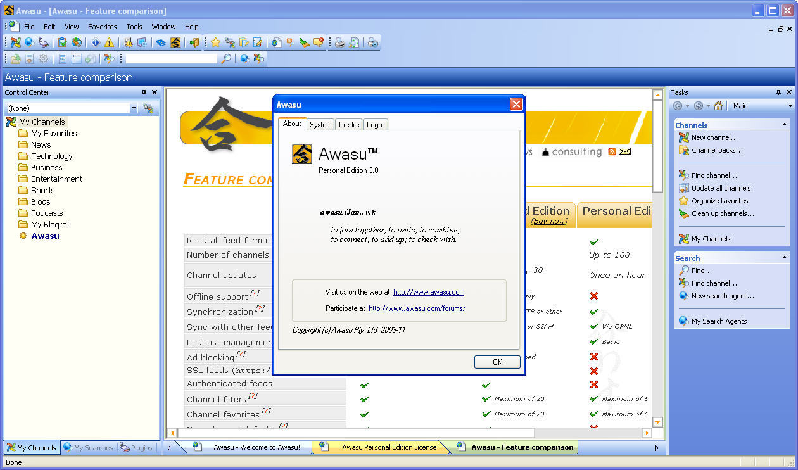798x470 pixels.
Task: Click the Awasu logo toolbar icon
Action: [175, 42]
